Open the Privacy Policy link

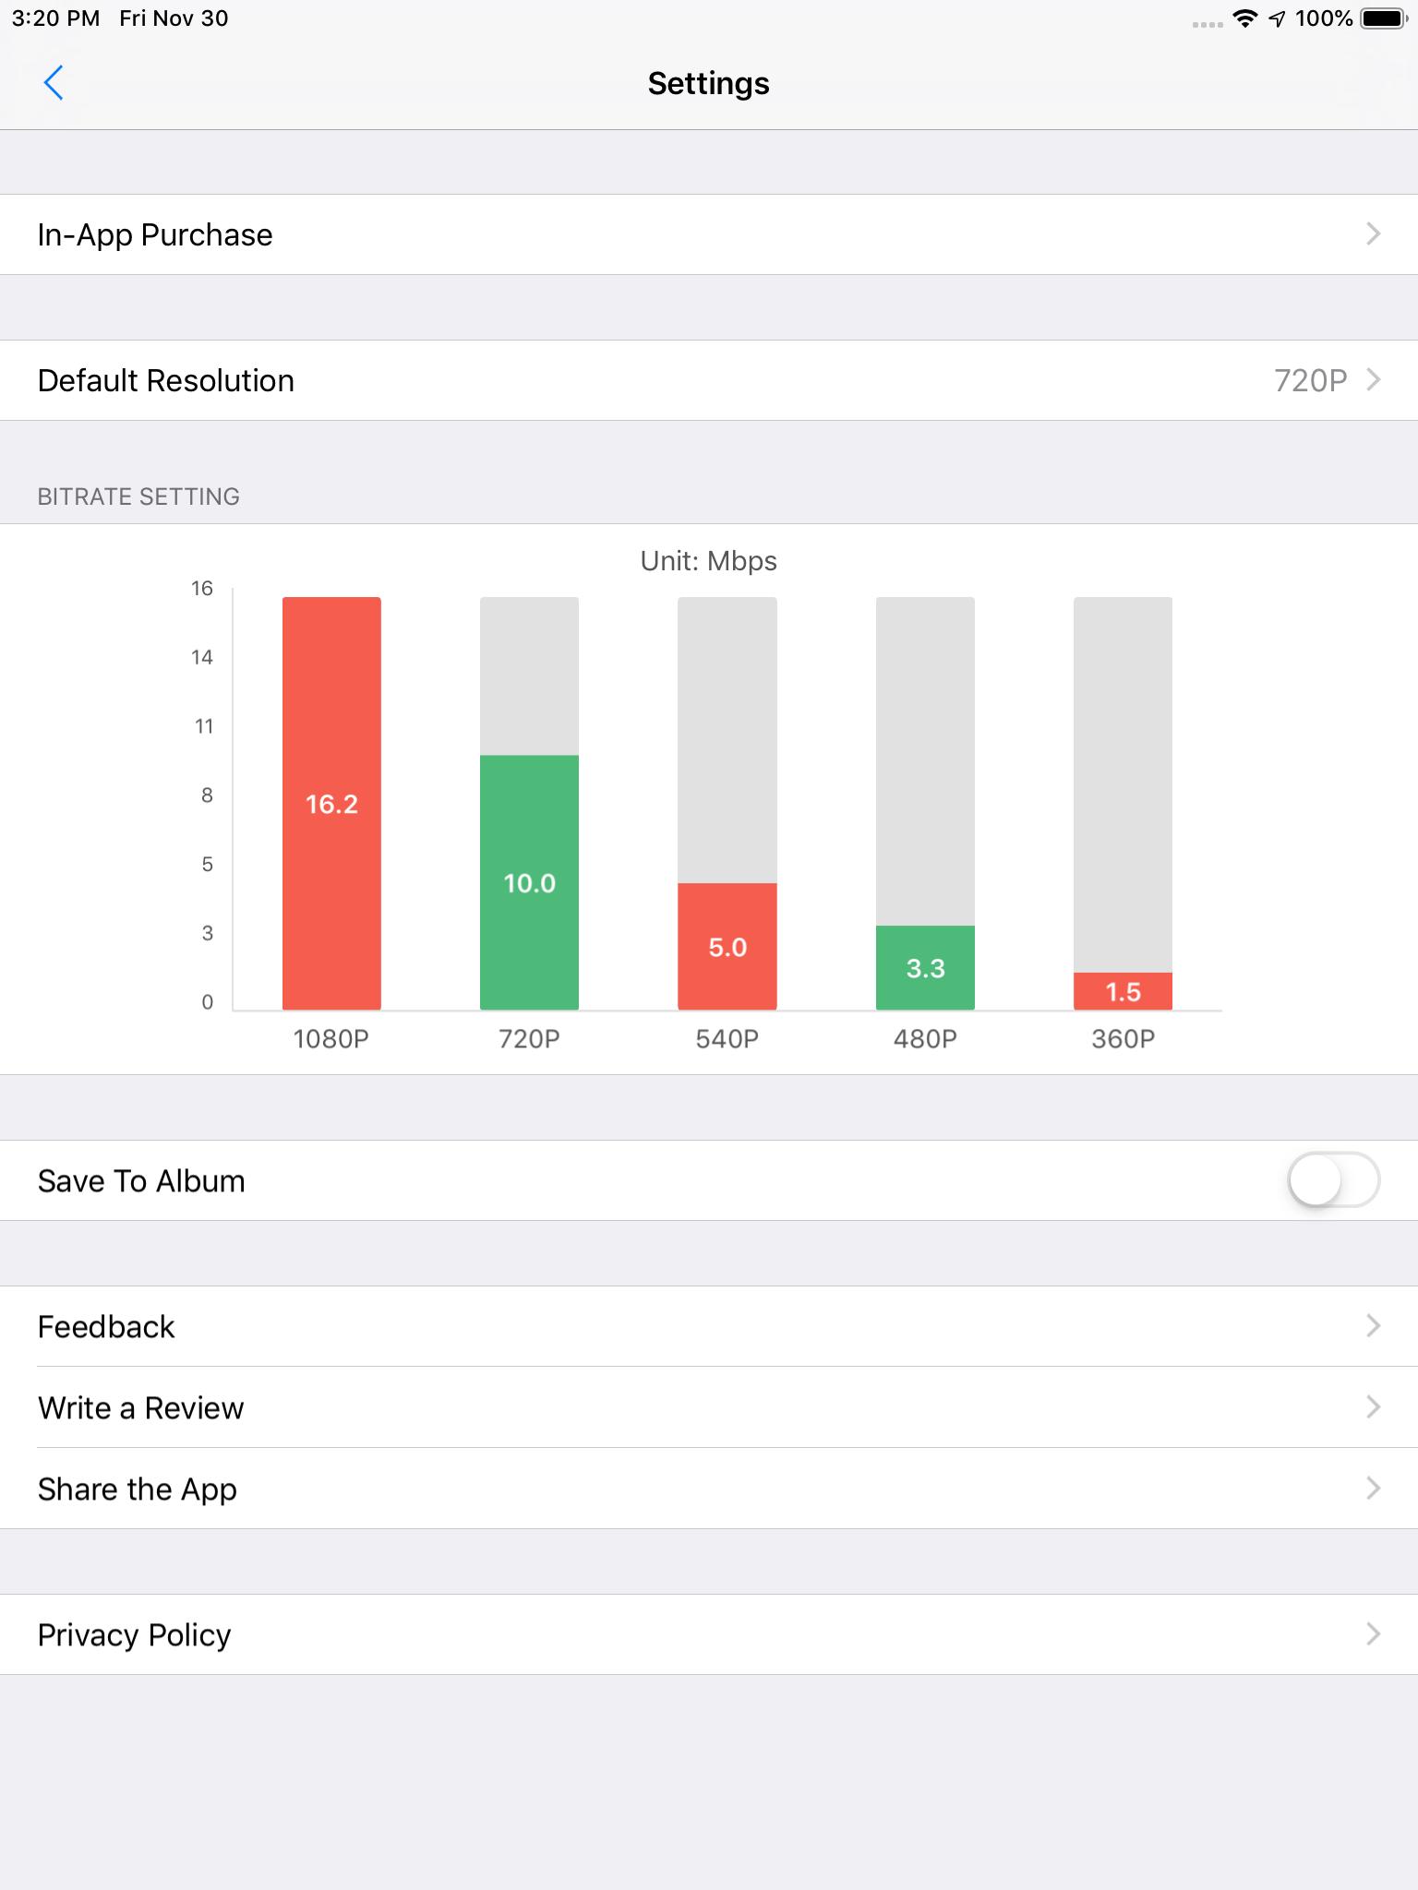709,1634
